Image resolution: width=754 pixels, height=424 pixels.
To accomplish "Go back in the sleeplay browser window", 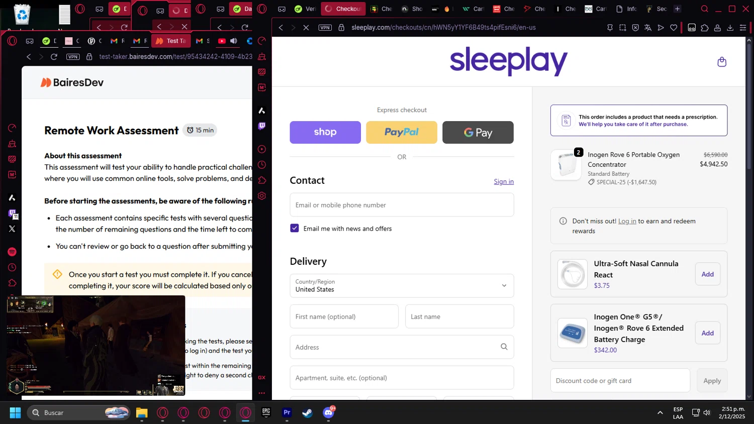I will [x=281, y=28].
